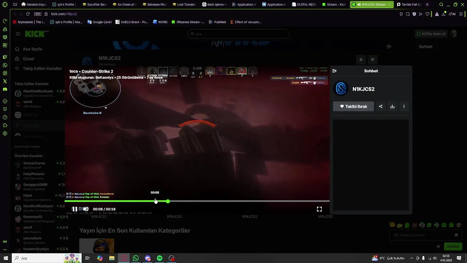Download the clip using the download icon

[x=392, y=106]
